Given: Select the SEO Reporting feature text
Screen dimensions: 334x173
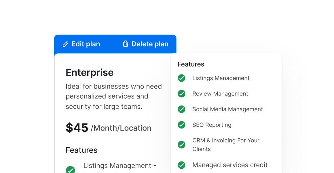Looking at the screenshot, I should [212, 125].
